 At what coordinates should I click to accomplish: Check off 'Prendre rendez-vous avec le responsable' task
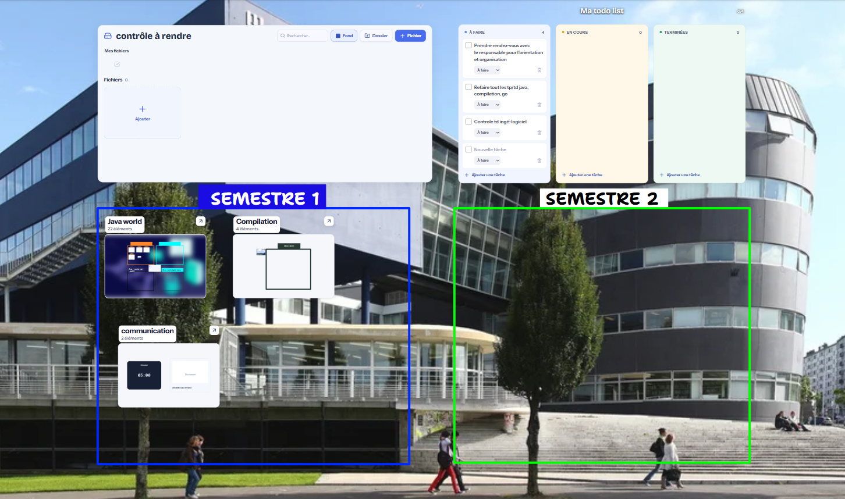tap(468, 45)
